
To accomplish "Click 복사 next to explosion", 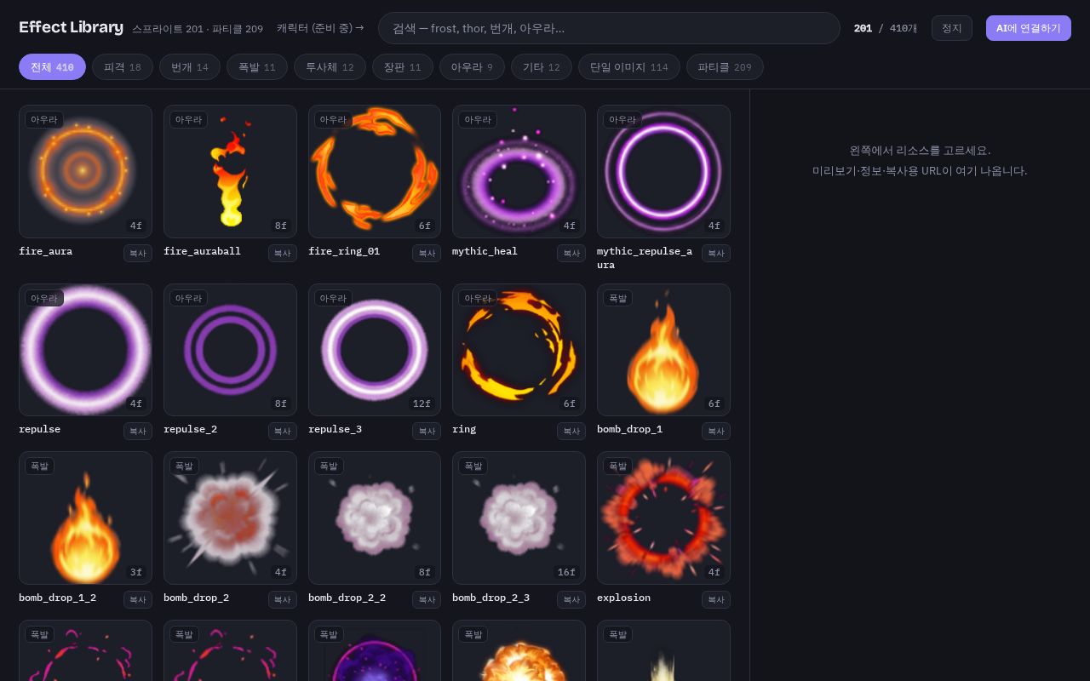I will [716, 599].
